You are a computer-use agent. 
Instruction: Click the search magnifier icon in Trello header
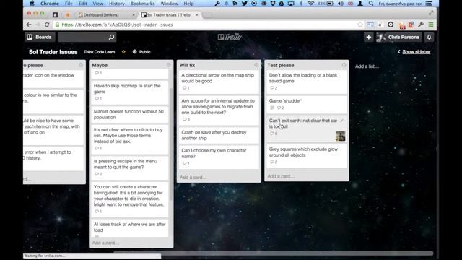pos(111,37)
